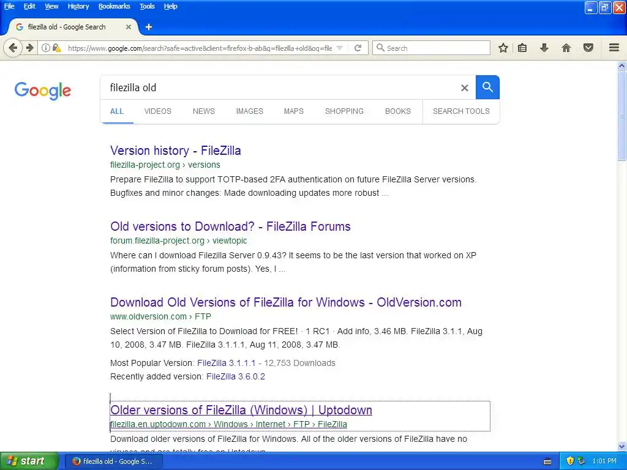The height and width of the screenshot is (470, 627).
Task: Switch to the IMAGES tab
Action: point(250,111)
